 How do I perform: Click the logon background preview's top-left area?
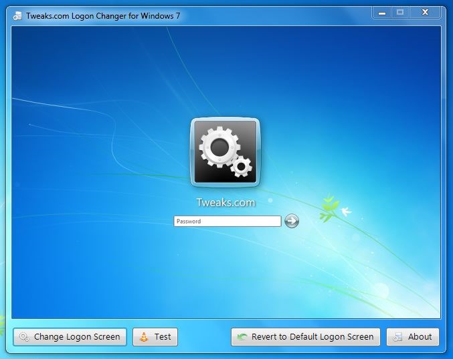tap(54, 60)
